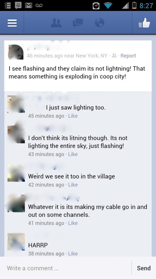Image resolution: width=156 pixels, height=279 pixels.
Task: Like the comment about cable channels
Action: [x=73, y=223]
